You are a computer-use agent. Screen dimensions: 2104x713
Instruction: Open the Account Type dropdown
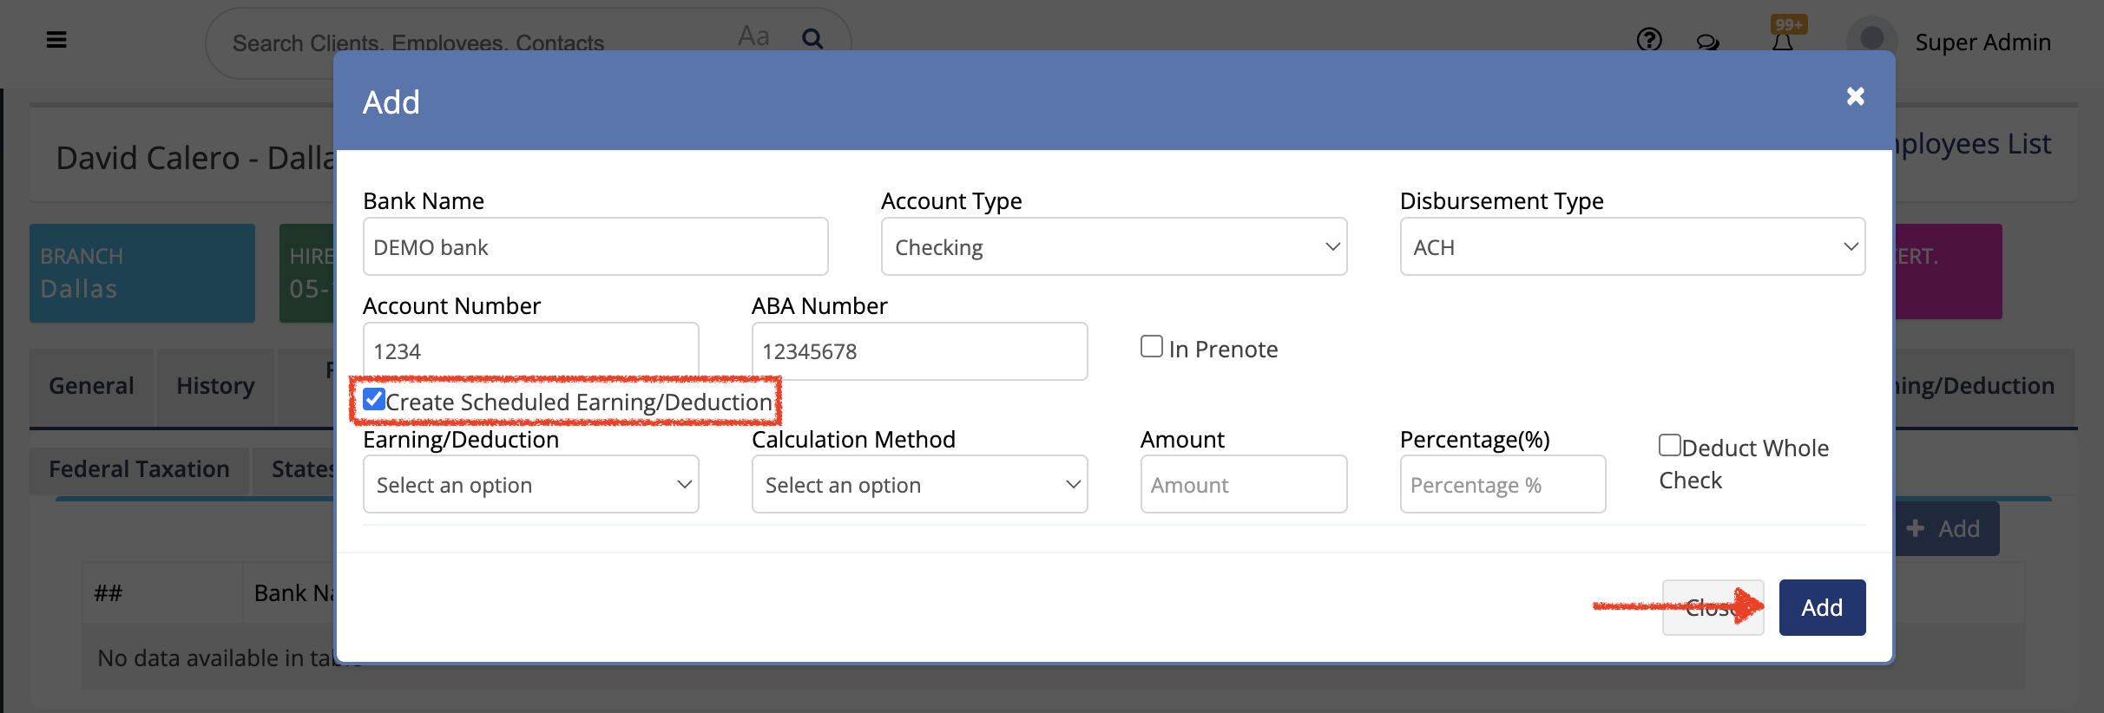[1113, 247]
